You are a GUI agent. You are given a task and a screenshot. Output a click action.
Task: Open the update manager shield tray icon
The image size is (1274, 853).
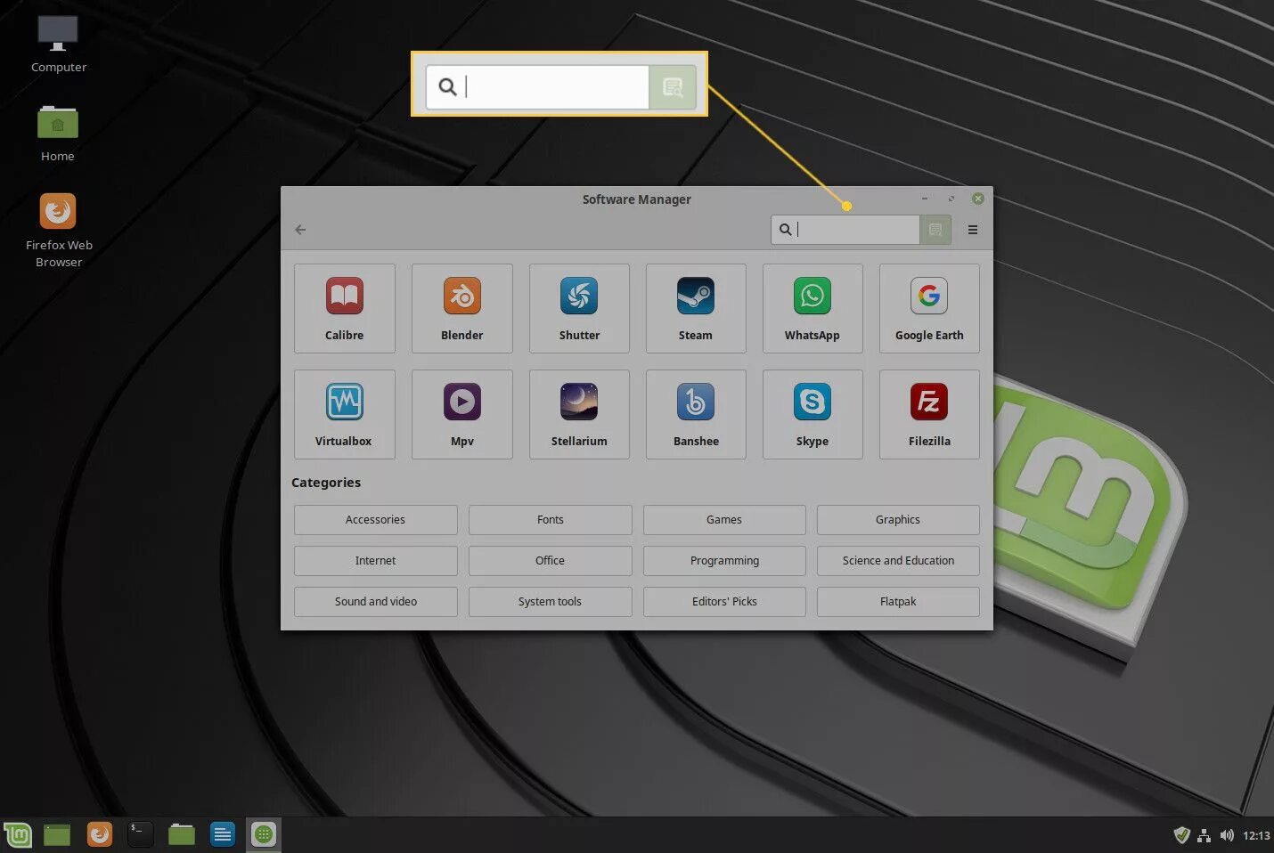coord(1181,835)
